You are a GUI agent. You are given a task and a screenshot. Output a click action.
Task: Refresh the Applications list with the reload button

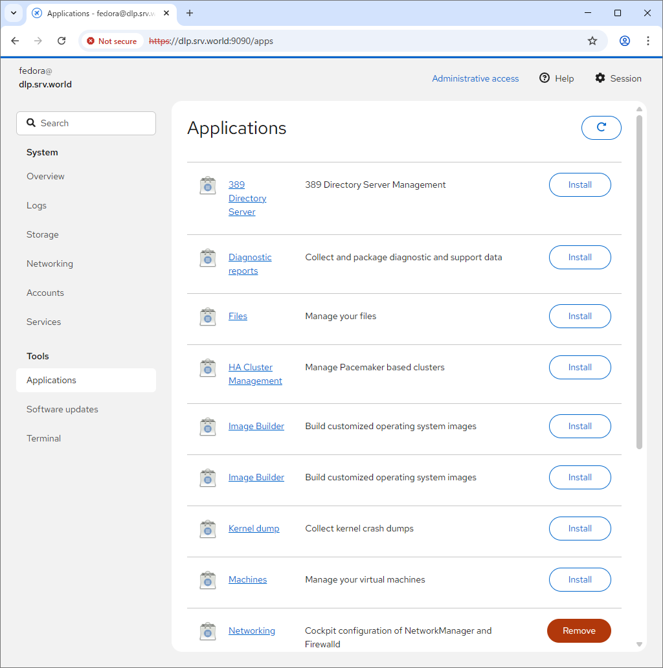coord(601,128)
